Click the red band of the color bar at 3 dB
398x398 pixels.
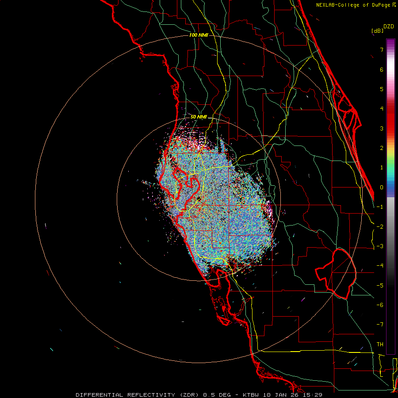coord(390,128)
